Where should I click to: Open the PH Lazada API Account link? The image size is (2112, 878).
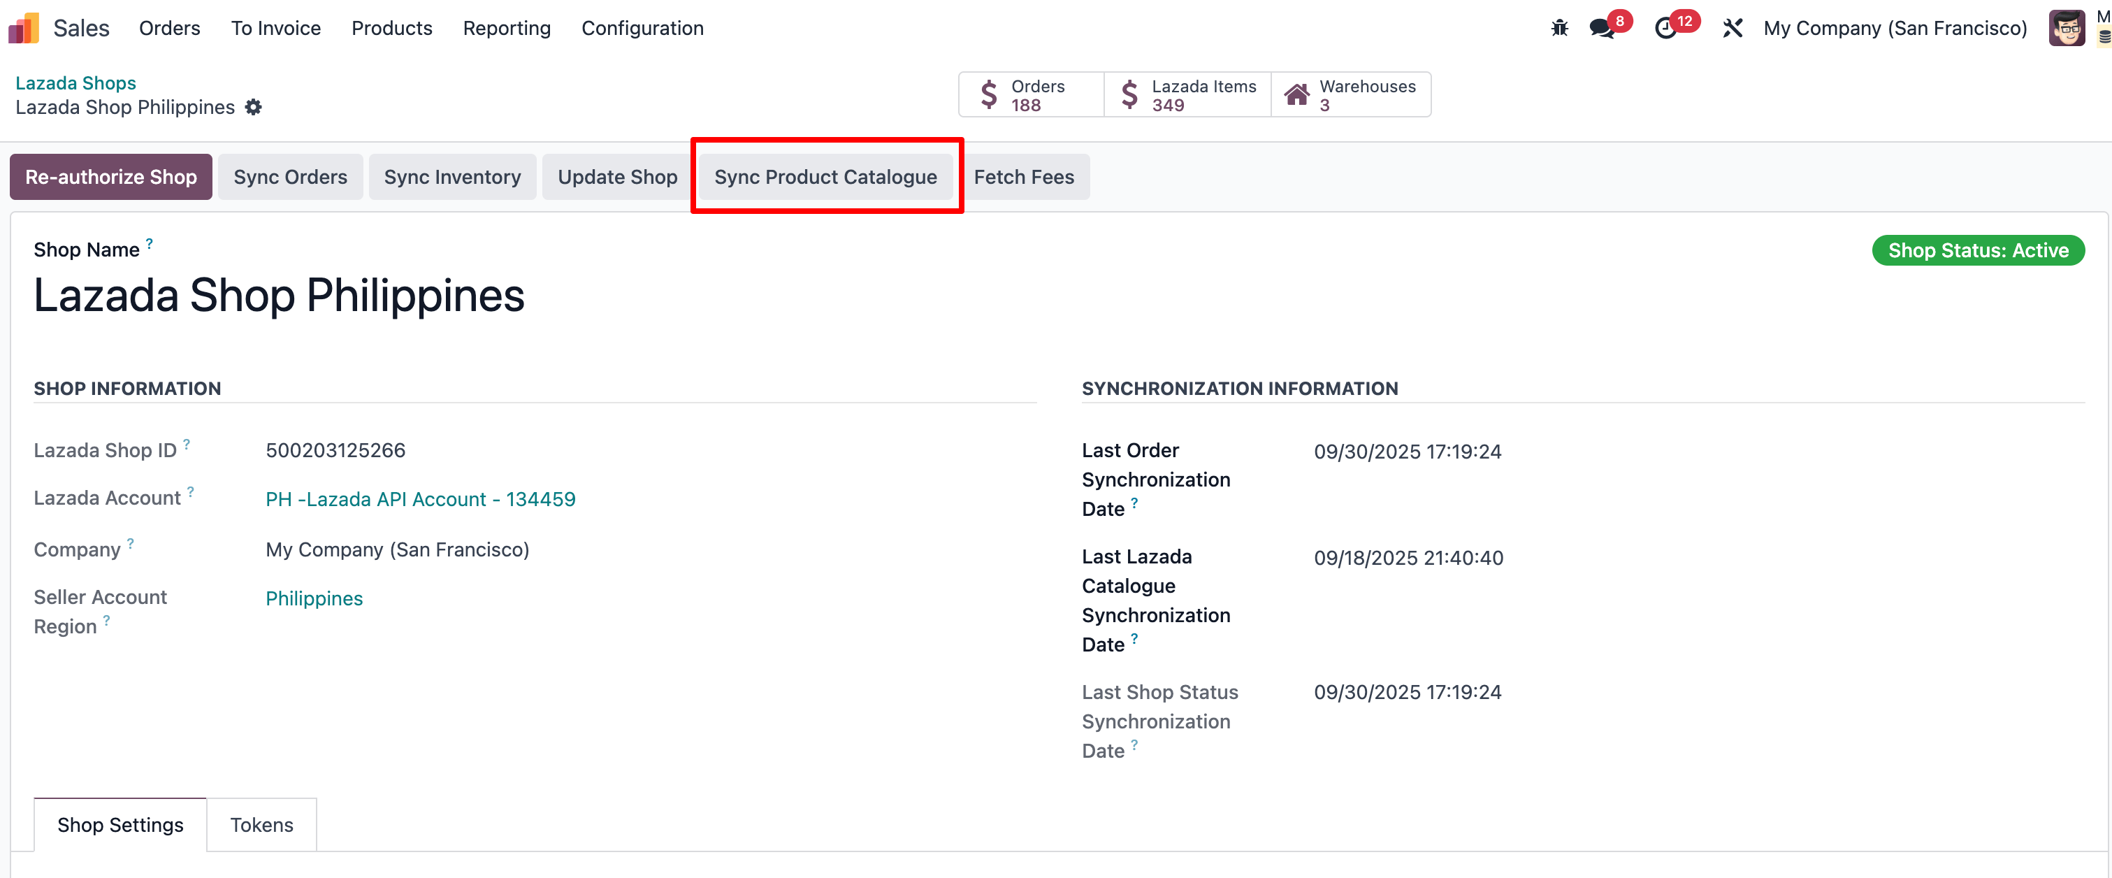(x=421, y=498)
